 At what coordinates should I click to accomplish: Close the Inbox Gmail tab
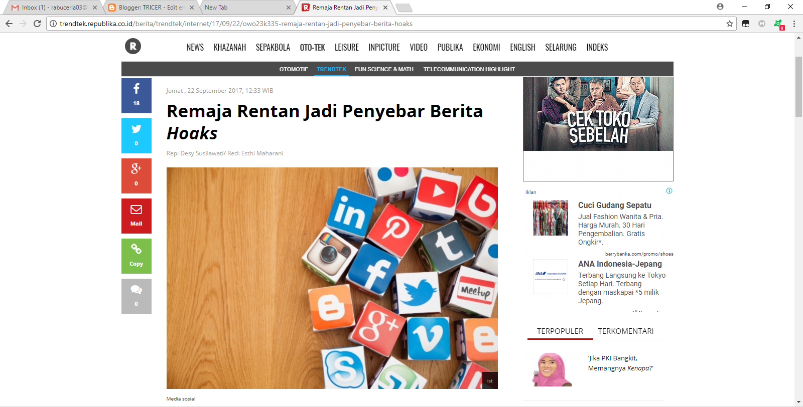[x=95, y=8]
